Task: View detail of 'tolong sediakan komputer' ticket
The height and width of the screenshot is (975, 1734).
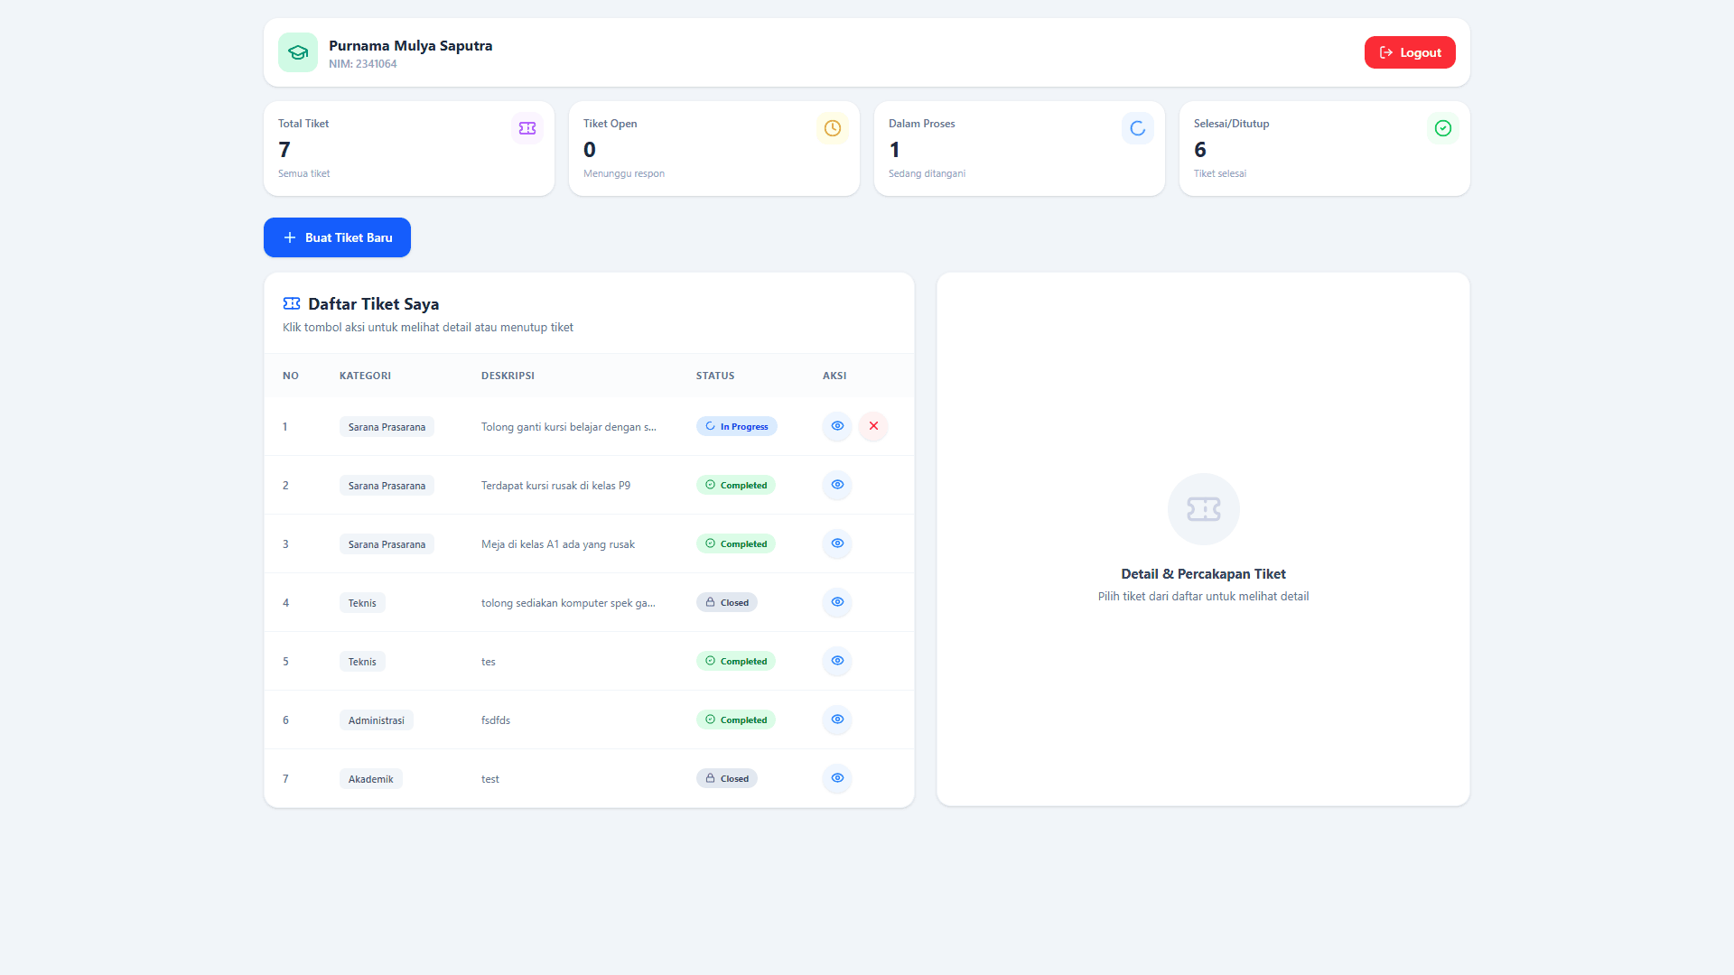Action: pyautogui.click(x=837, y=602)
